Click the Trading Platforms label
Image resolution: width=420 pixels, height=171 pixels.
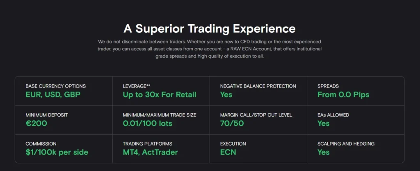point(147,144)
